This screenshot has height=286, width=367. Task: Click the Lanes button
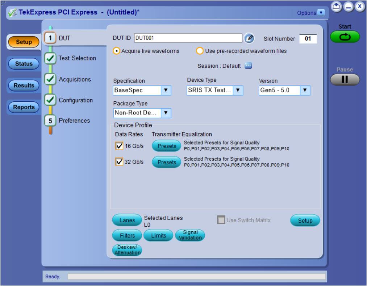[127, 220]
